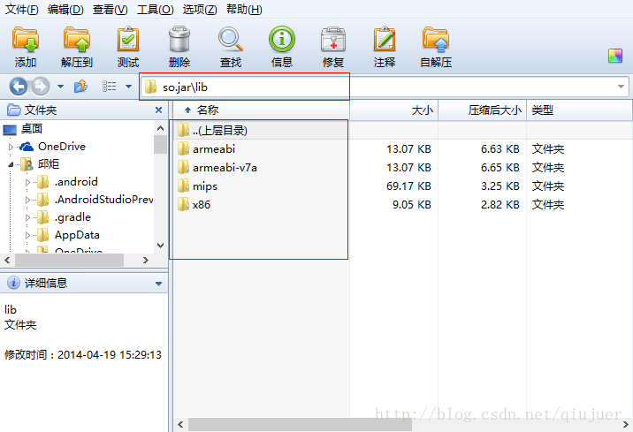Expand the .android folder node

pos(27,182)
